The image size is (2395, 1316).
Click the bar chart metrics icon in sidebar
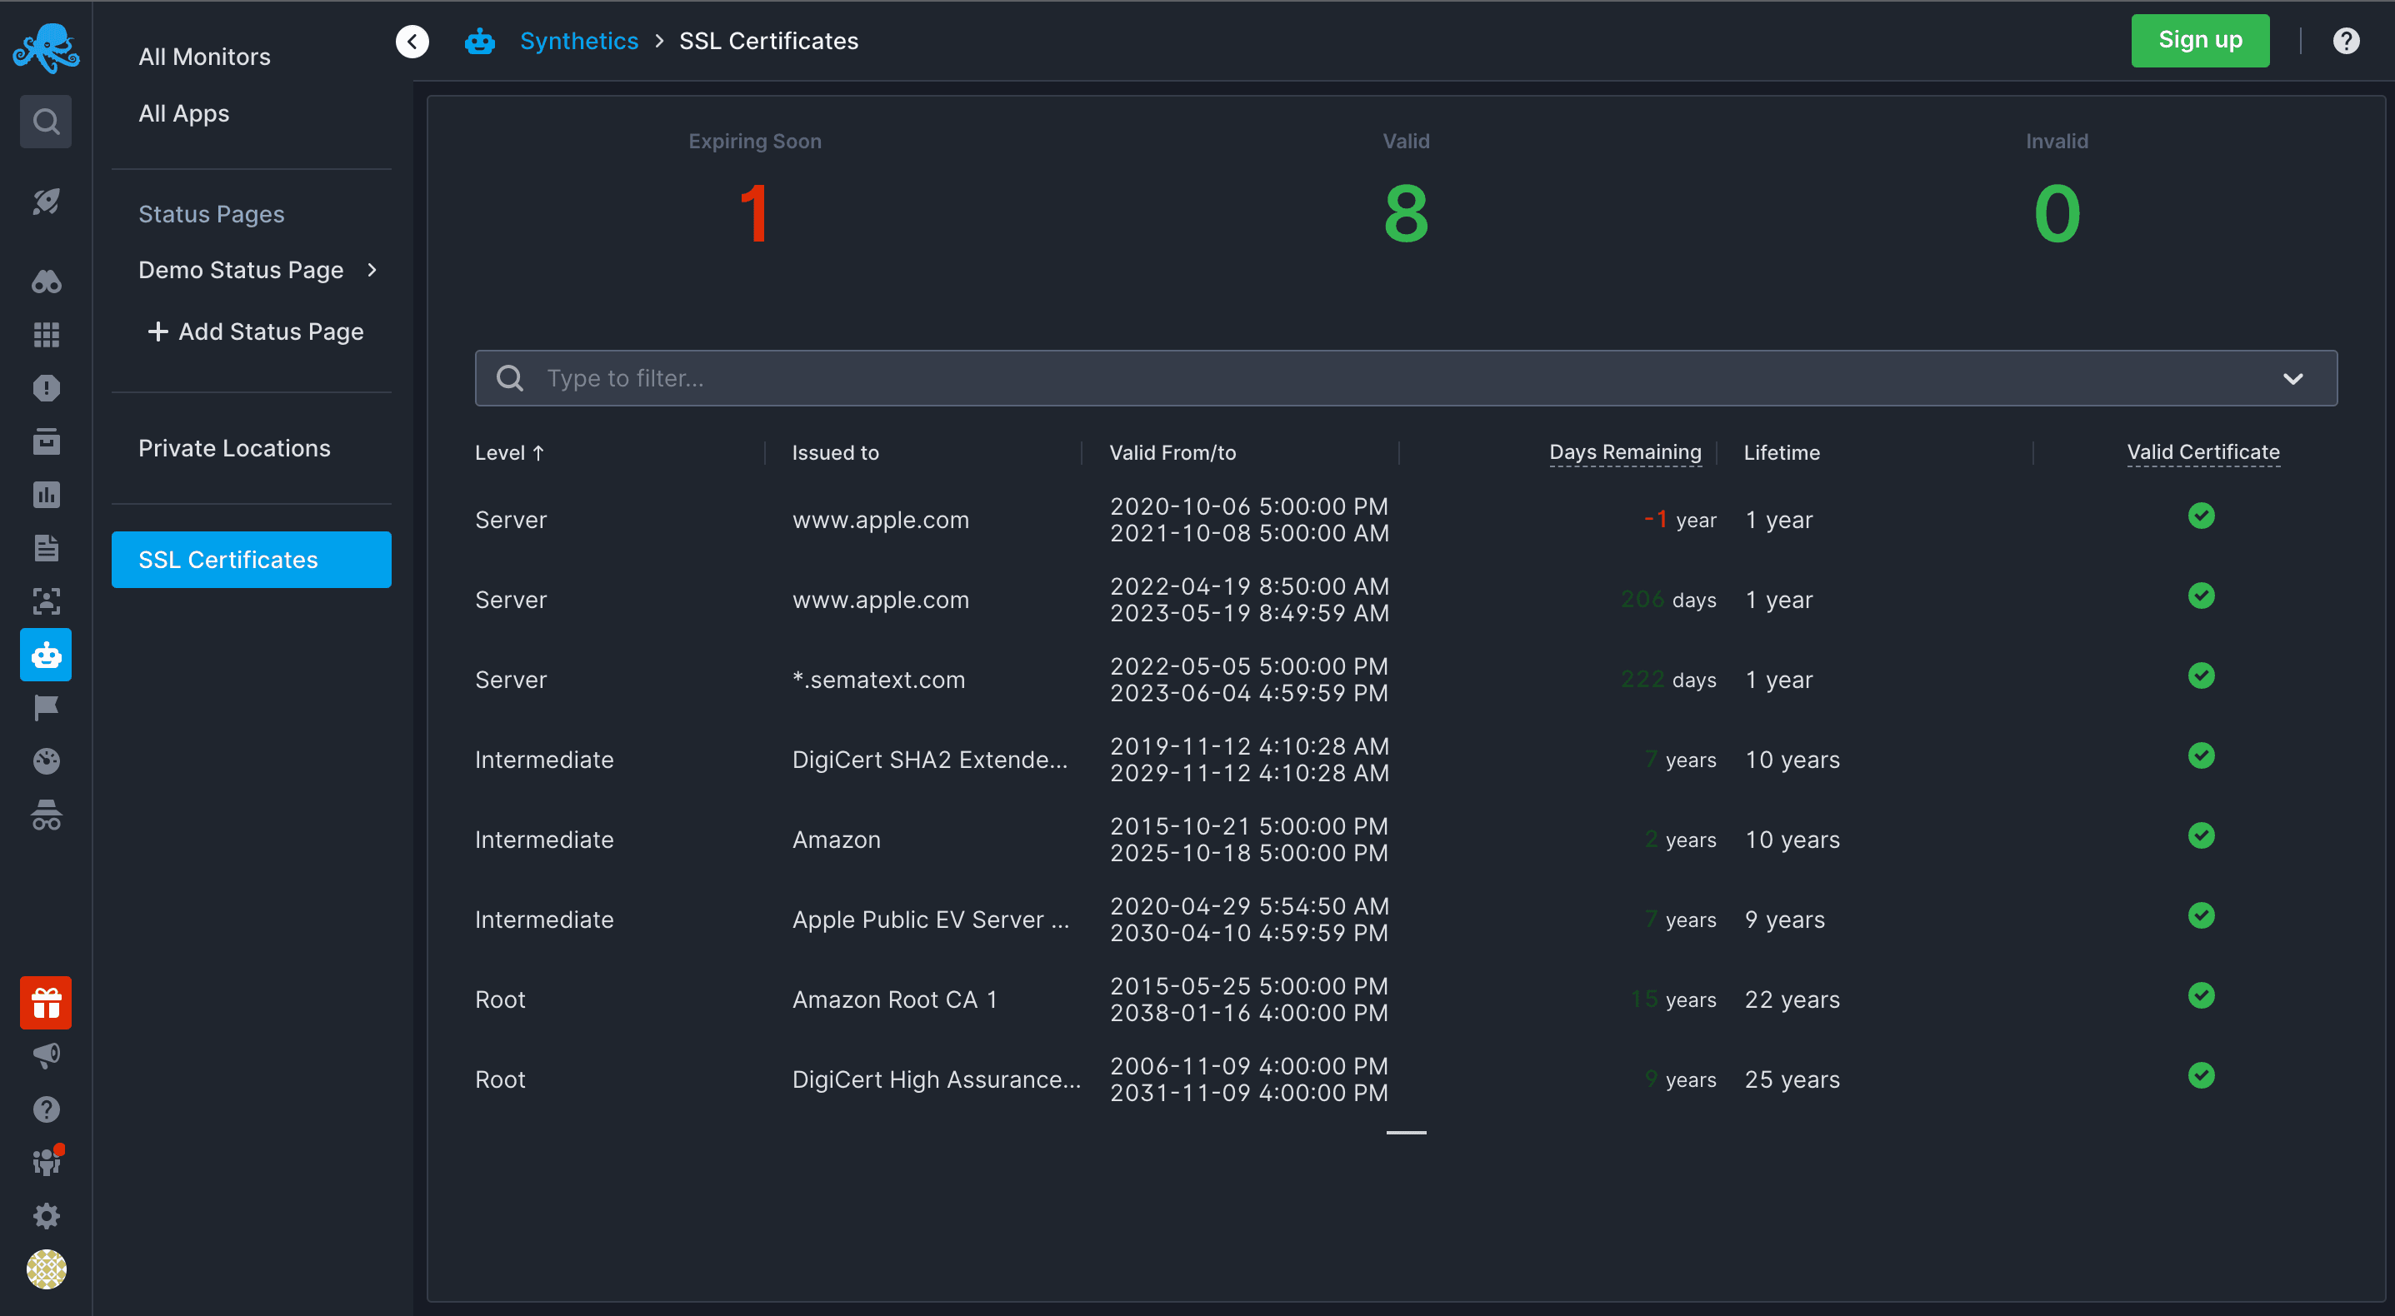46,495
